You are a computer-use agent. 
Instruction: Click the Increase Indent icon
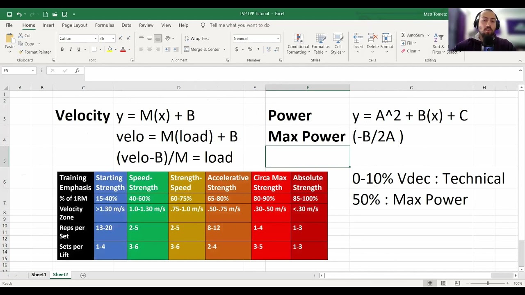coord(176,49)
